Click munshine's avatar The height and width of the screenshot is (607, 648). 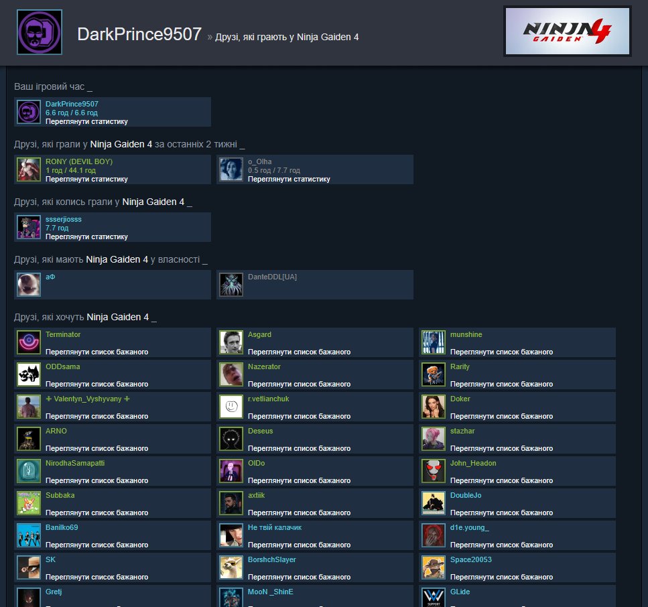[x=434, y=342]
